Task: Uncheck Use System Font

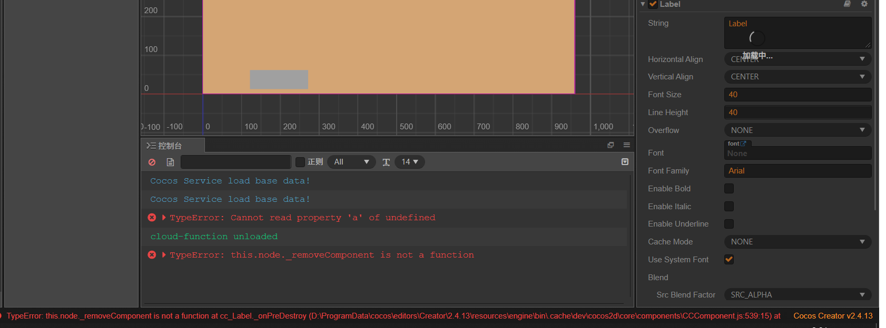Action: click(x=729, y=259)
